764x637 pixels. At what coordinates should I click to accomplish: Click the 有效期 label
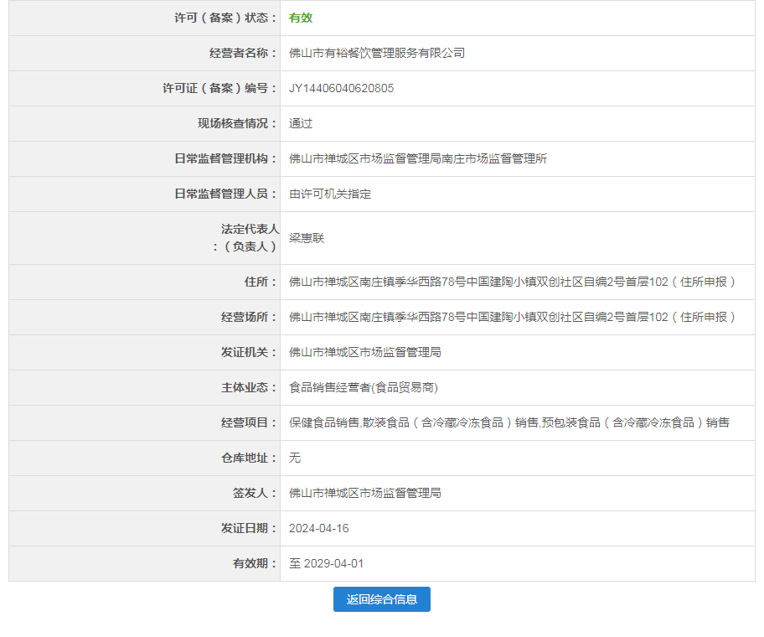click(x=255, y=563)
